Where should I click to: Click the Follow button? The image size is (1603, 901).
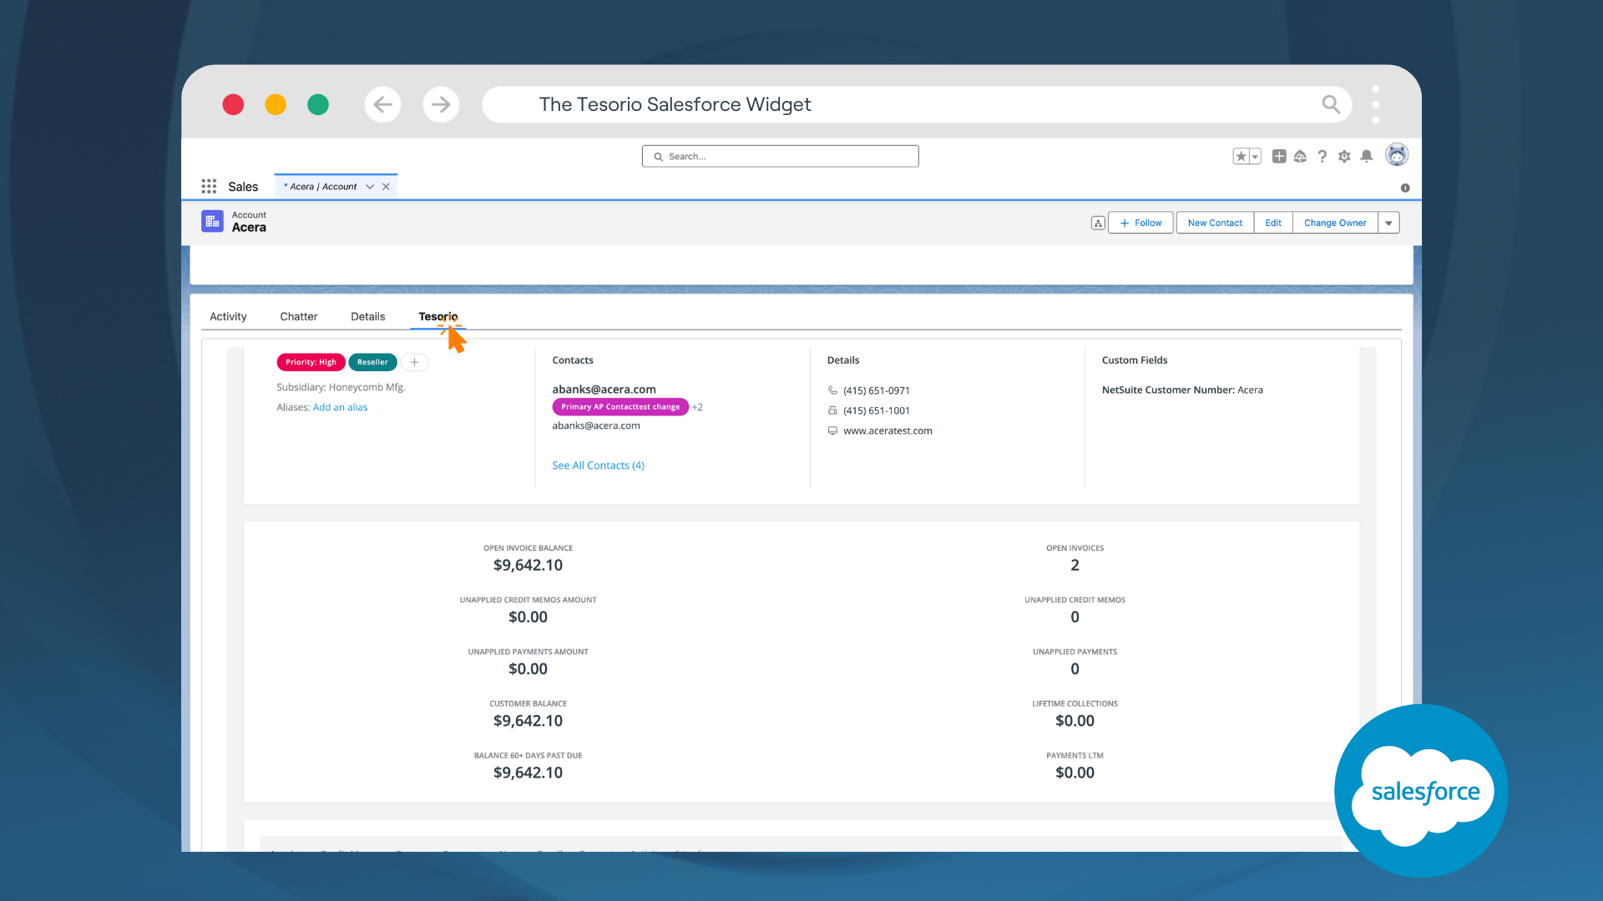pyautogui.click(x=1140, y=223)
